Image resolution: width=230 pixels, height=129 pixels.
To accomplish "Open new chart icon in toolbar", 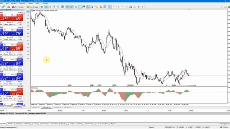I will (3, 7).
